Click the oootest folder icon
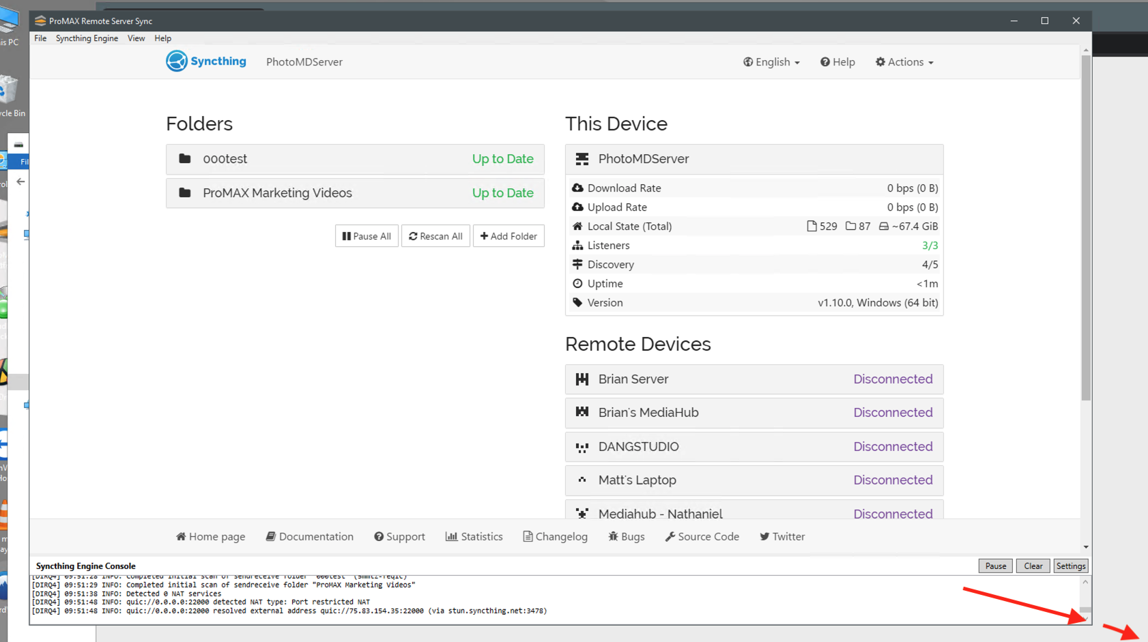Image resolution: width=1148 pixels, height=642 pixels. click(x=184, y=158)
